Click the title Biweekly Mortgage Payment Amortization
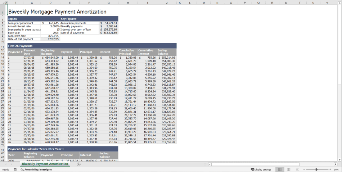This screenshot has height=172, width=342. coord(57,12)
